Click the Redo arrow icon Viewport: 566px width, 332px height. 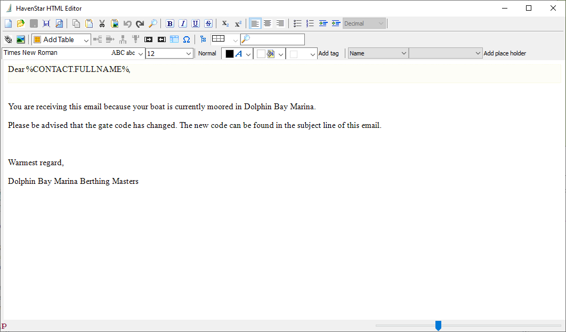[140, 23]
